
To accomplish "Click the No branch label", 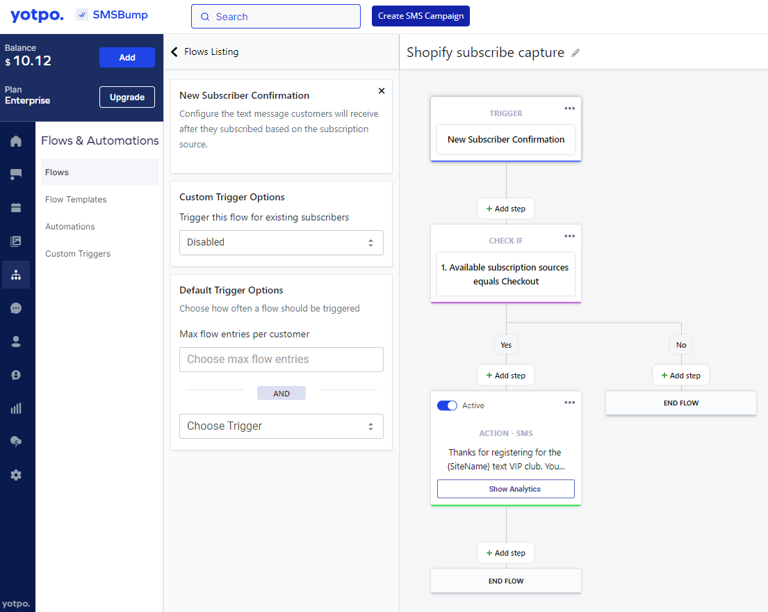I will click(x=681, y=345).
